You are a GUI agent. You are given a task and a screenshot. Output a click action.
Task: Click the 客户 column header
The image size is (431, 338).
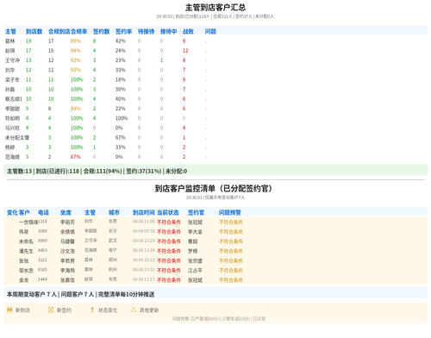coord(24,212)
